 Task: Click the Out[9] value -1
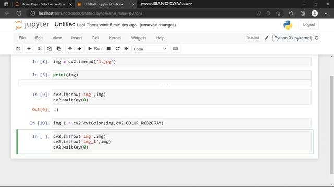[x=56, y=110]
